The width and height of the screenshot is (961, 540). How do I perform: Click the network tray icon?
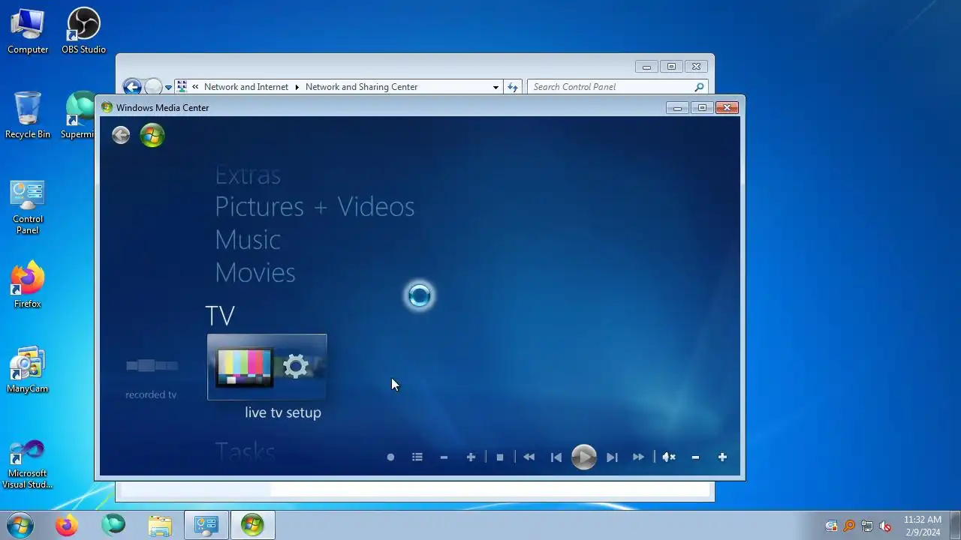pyautogui.click(x=867, y=526)
